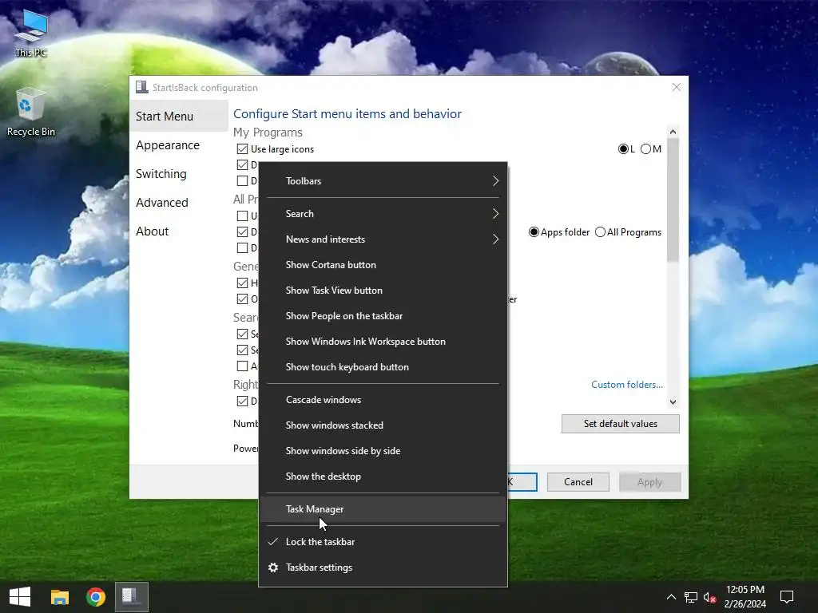Click Set default values button

pyautogui.click(x=620, y=424)
